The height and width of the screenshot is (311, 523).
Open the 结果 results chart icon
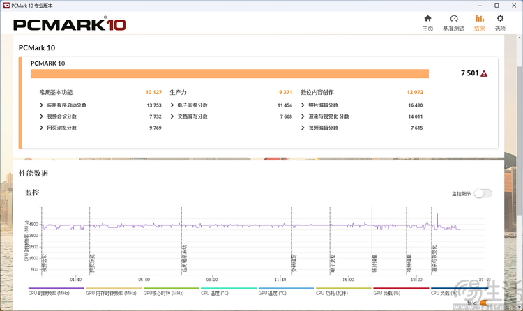pyautogui.click(x=480, y=19)
